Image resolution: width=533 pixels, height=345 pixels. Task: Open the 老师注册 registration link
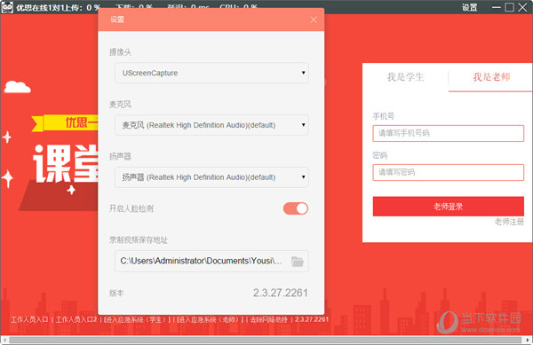tap(509, 222)
